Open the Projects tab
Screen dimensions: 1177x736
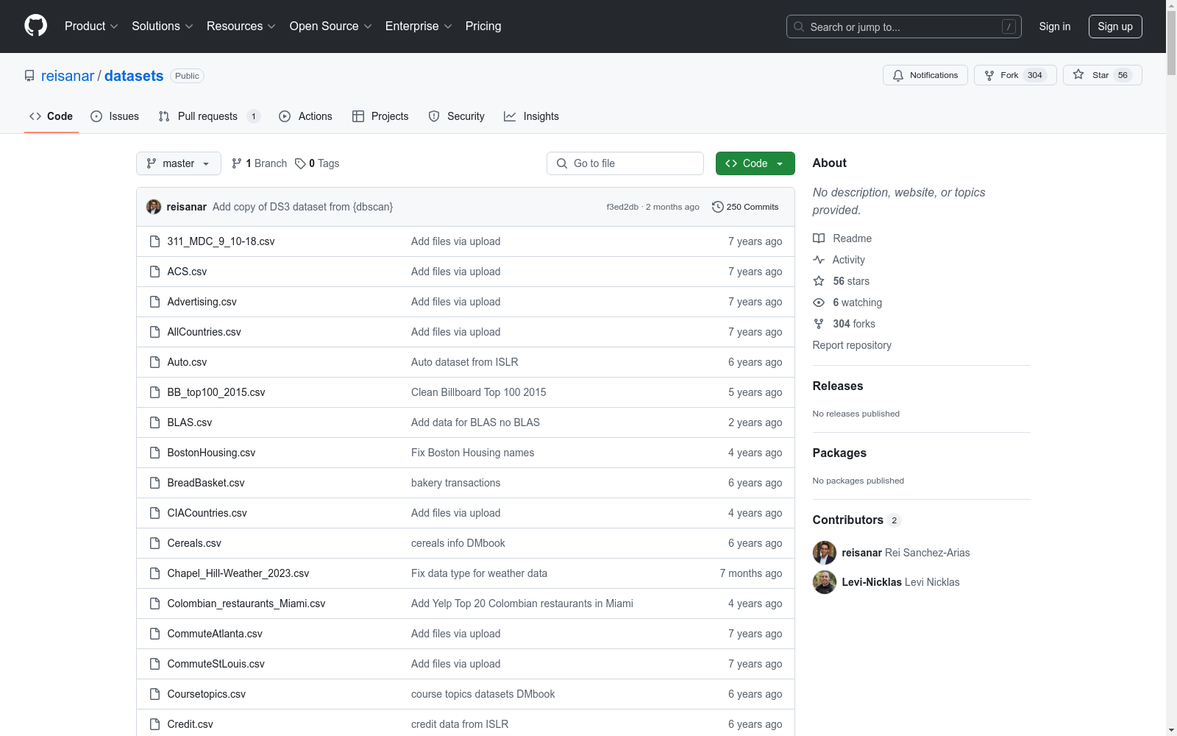(380, 116)
